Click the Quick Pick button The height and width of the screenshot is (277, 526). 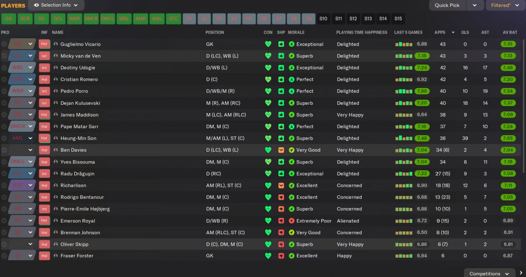[x=448, y=5]
